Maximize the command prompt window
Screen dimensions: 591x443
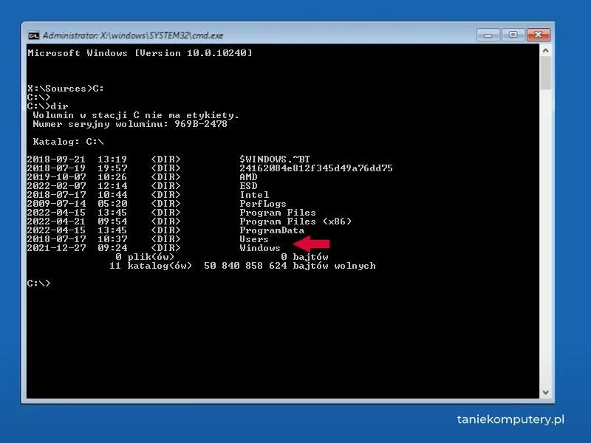(x=514, y=34)
